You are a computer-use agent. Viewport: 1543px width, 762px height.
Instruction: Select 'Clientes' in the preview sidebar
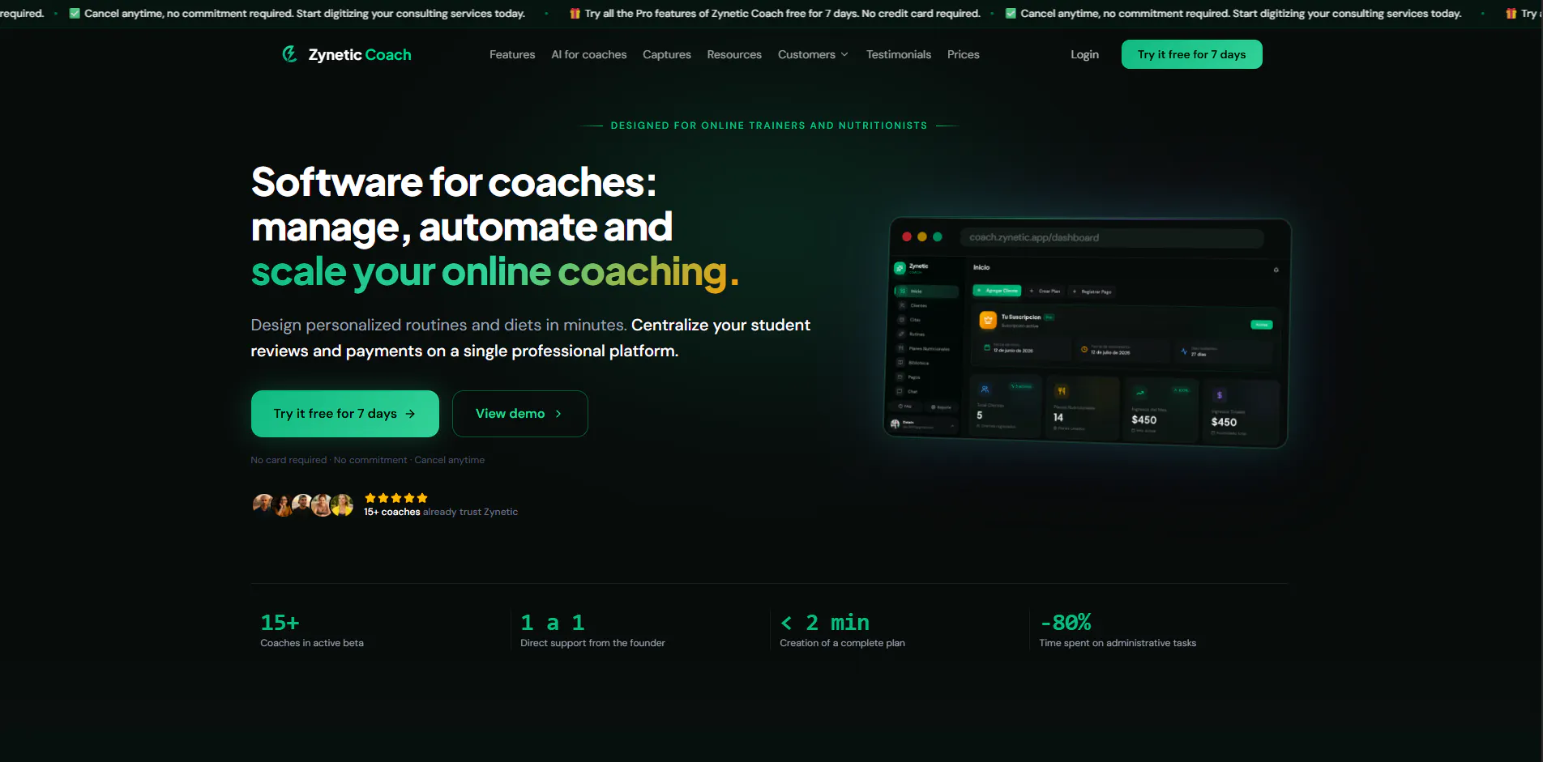[x=918, y=305]
